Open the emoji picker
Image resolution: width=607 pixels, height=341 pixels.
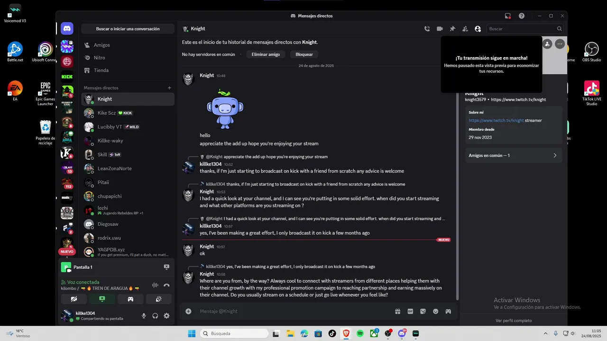coord(435,311)
